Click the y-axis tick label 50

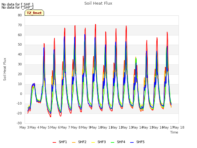pyautogui.click(x=20, y=45)
